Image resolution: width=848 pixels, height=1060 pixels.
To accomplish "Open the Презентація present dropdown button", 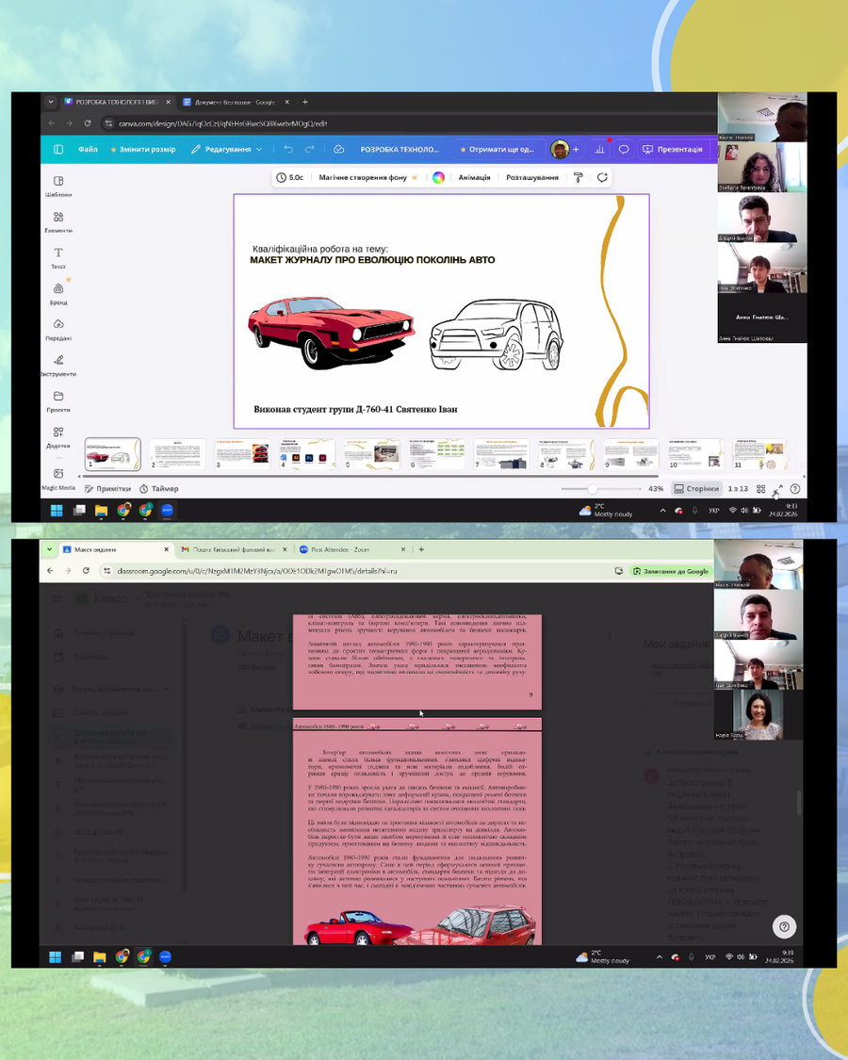I will pos(673,149).
